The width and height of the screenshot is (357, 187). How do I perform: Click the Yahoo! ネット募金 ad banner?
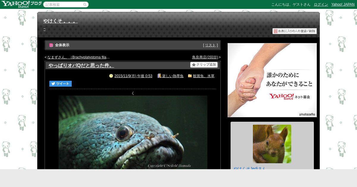272,80
